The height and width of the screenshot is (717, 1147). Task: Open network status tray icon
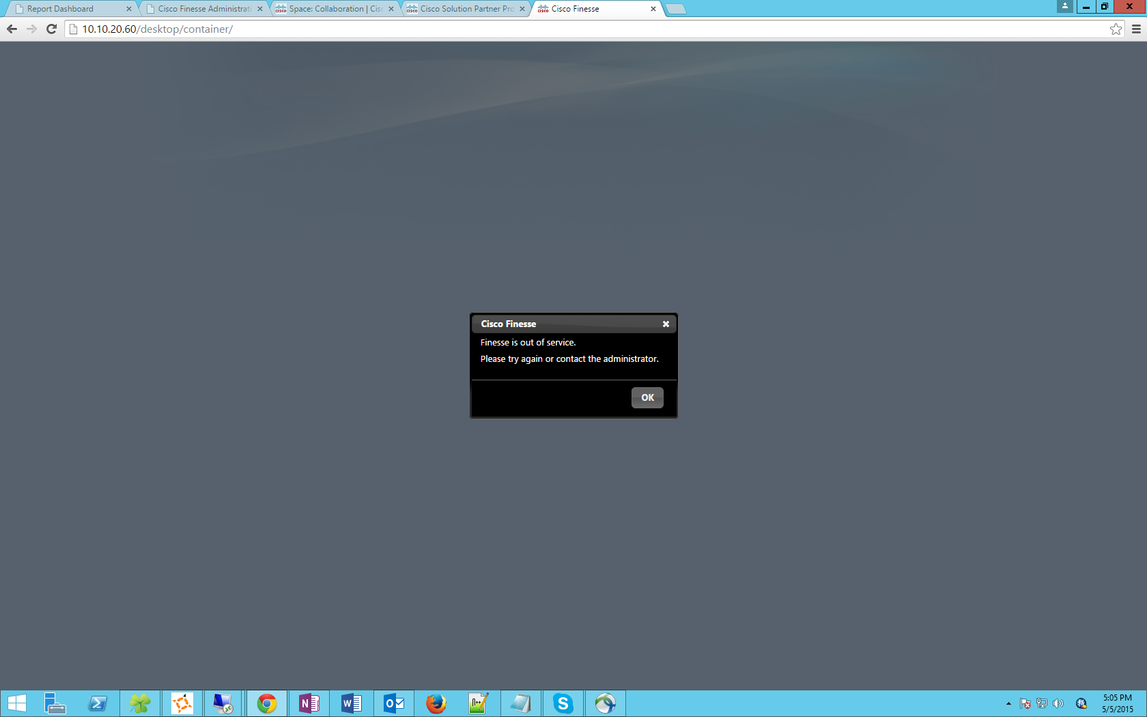(x=1042, y=703)
